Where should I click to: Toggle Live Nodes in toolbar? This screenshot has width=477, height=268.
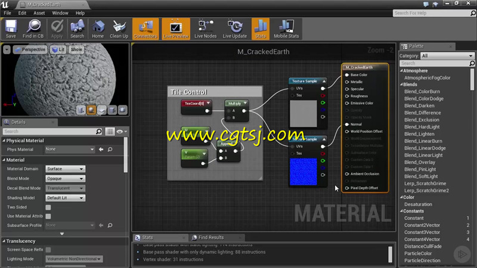[205, 29]
